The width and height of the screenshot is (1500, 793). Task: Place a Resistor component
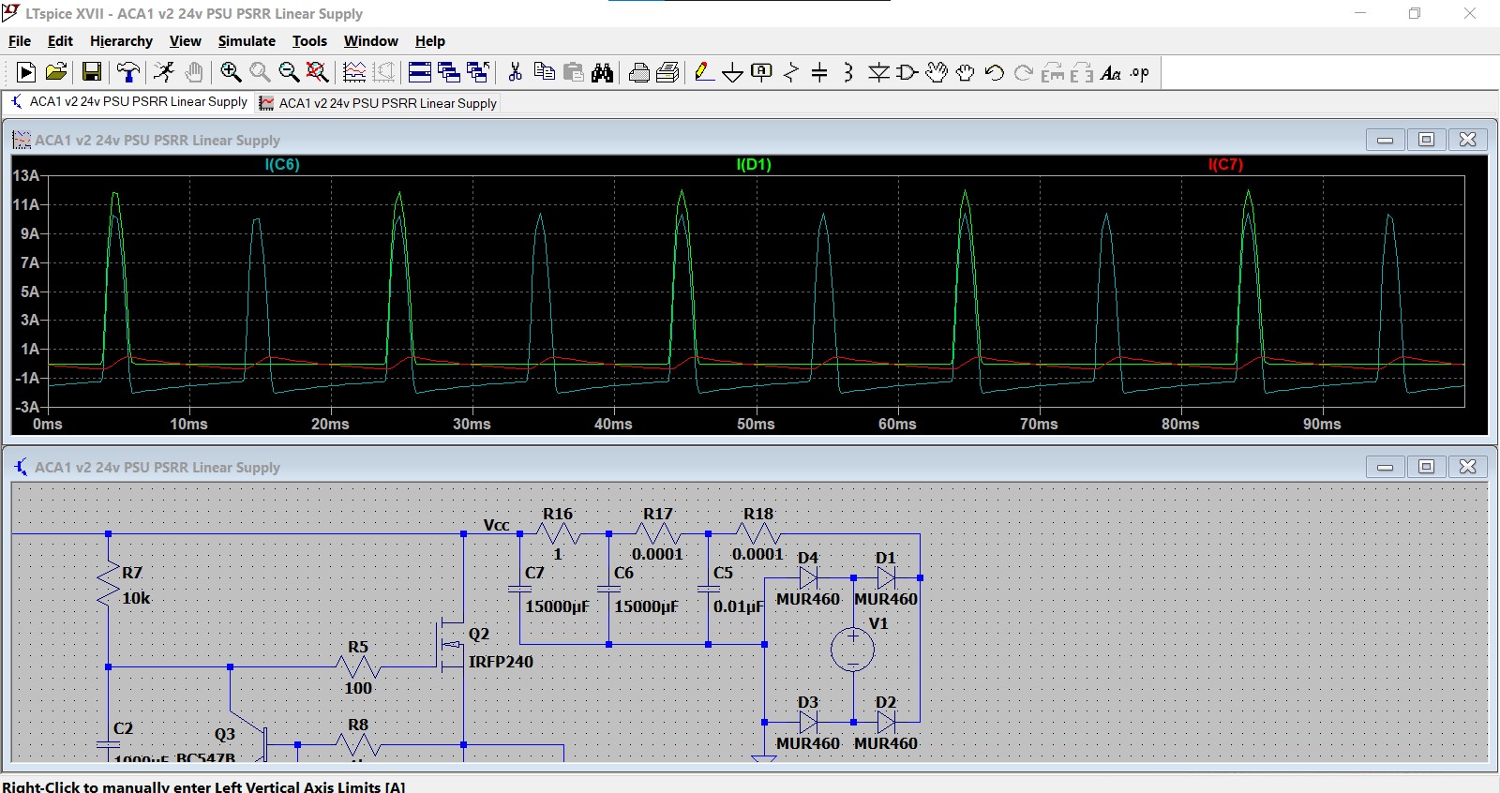coord(791,72)
